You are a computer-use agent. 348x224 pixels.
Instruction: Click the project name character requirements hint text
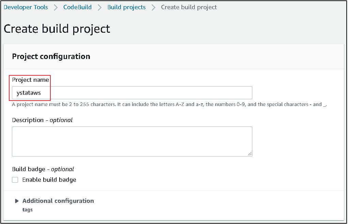169,104
